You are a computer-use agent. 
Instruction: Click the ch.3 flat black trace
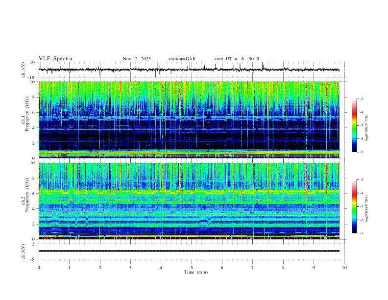click(189, 251)
